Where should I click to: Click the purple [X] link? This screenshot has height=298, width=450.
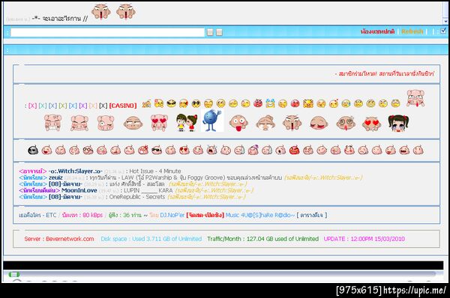[x=83, y=106]
